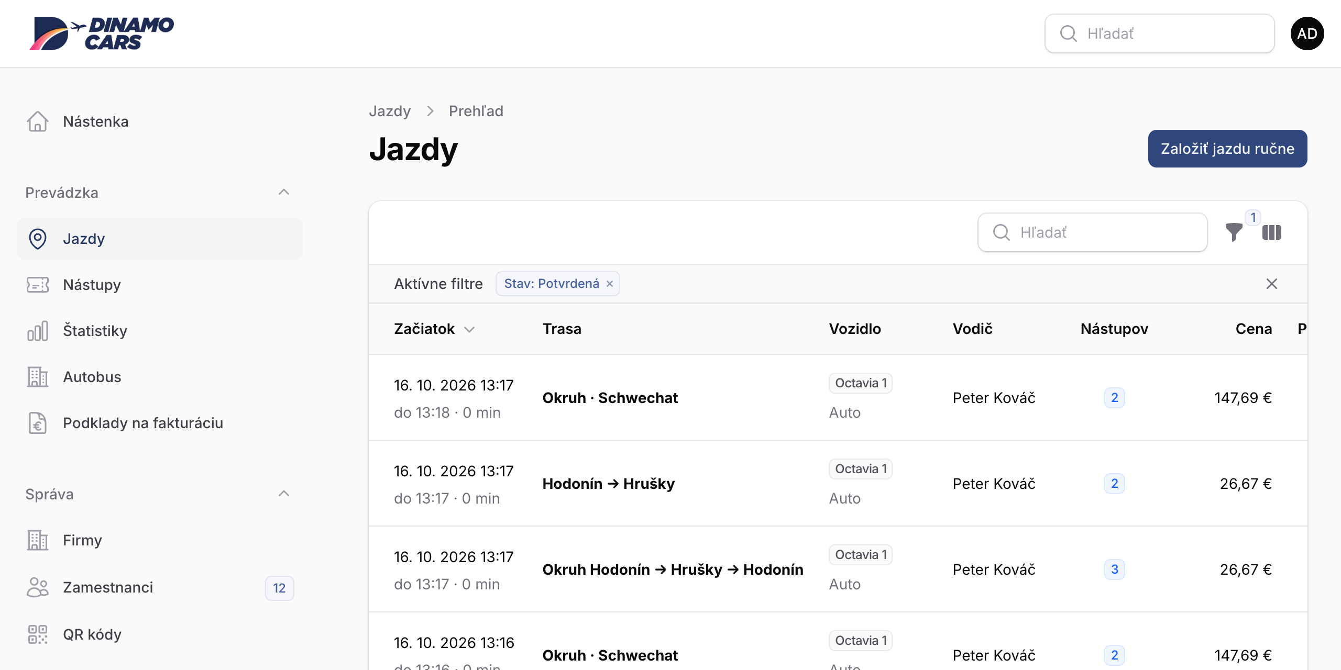
Task: Click the Vozidlo column header
Action: tap(854, 329)
